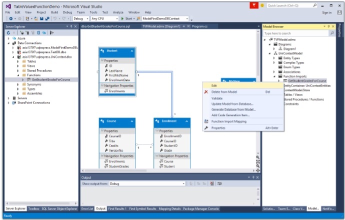
Task: Click the Save toolbar icon
Action: coord(41,18)
